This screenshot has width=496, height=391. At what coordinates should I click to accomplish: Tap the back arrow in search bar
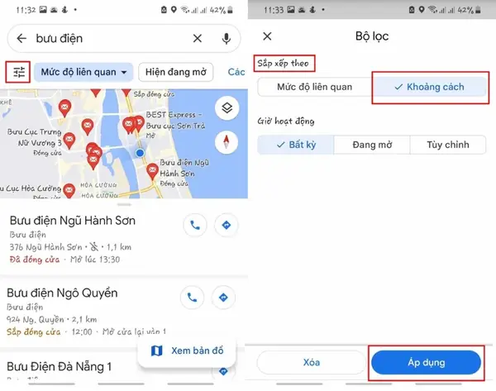pyautogui.click(x=21, y=38)
